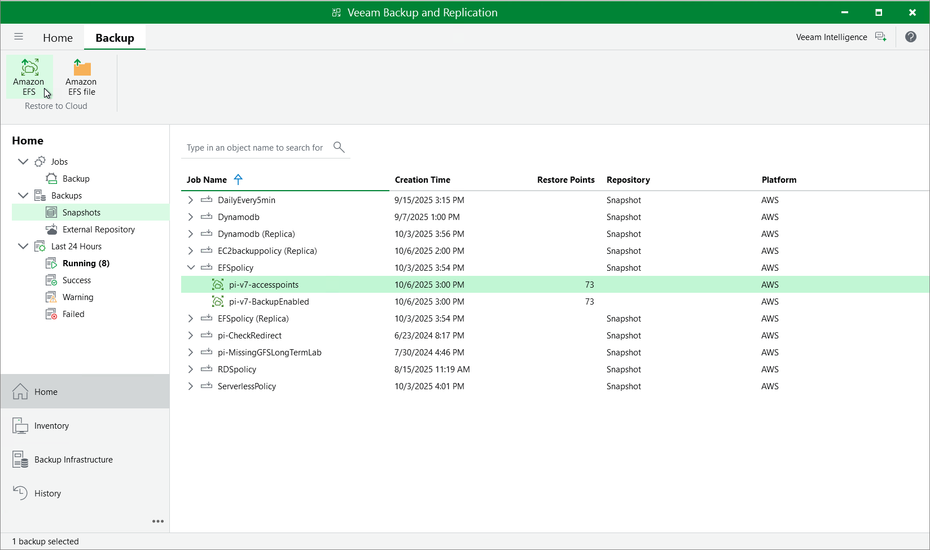
Task: Click the Backups node icon in tree
Action: click(40, 196)
